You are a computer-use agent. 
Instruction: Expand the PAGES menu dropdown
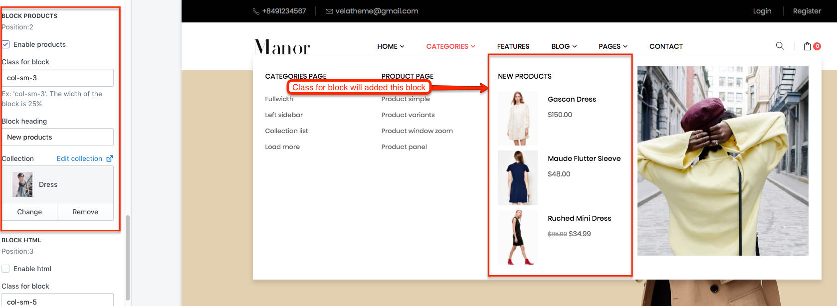[613, 46]
